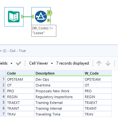Click the Filter T output anchor

coord(49,13)
